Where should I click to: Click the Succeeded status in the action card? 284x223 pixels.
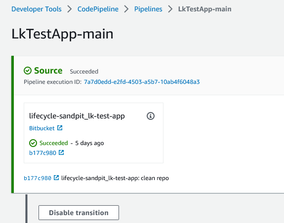54,143
